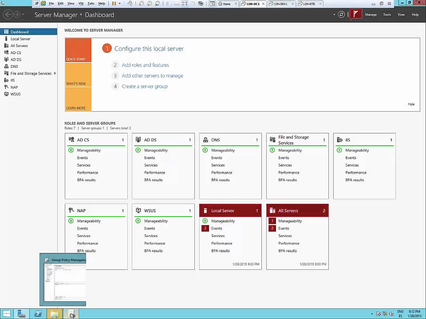This screenshot has height=319, width=426.
Task: Go forward using the forward arrow
Action: [x=17, y=14]
